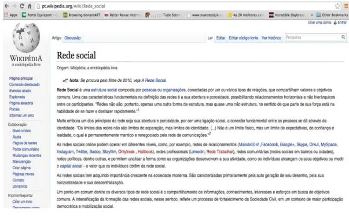Open the Chrome menu hamburger icon
Image resolution: width=349 pixels, height=216 pixels.
[346, 6]
